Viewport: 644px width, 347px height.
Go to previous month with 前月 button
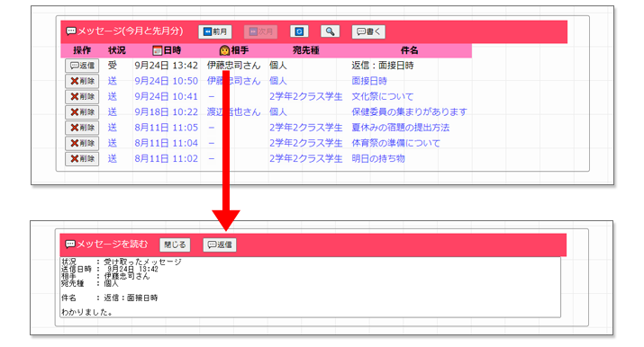pyautogui.click(x=214, y=31)
